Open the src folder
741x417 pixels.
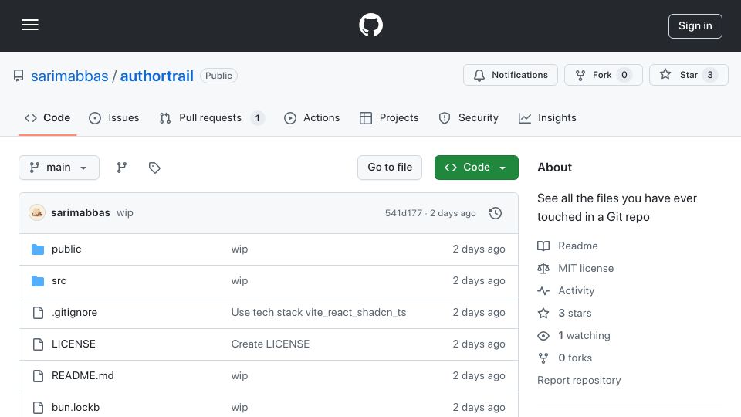point(59,281)
